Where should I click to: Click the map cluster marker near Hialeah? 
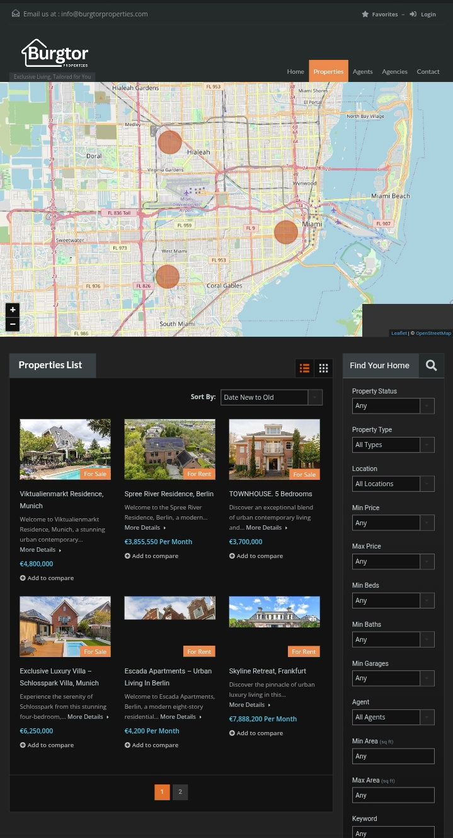coord(169,142)
